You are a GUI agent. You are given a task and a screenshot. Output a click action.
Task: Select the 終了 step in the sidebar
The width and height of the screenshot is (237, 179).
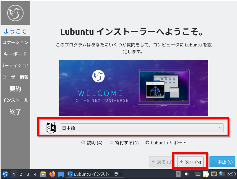coord(15,112)
